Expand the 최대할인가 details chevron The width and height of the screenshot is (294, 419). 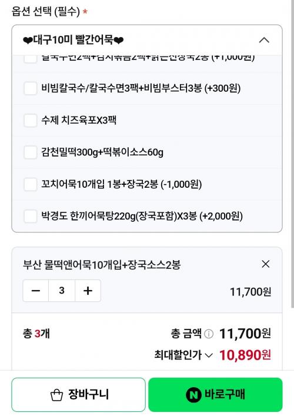click(x=209, y=355)
